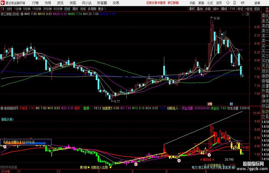Expand dropdown beside 股朋指标网 indicator name
The image size is (269, 173).
[2, 108]
